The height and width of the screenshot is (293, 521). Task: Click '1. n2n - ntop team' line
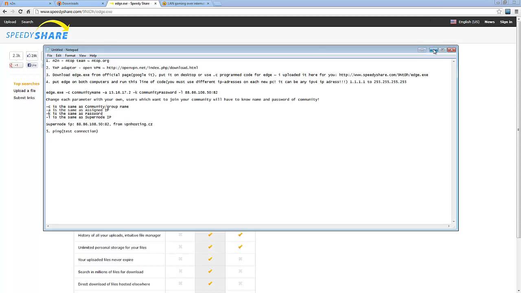pos(77,61)
